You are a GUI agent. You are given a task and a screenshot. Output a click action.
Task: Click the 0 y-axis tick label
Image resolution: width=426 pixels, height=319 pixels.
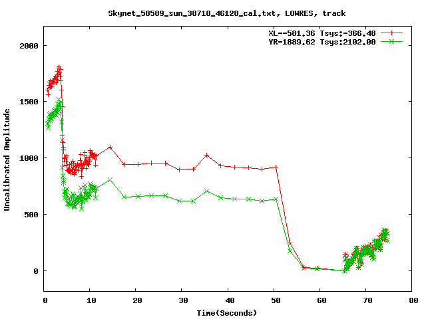pos(36,271)
